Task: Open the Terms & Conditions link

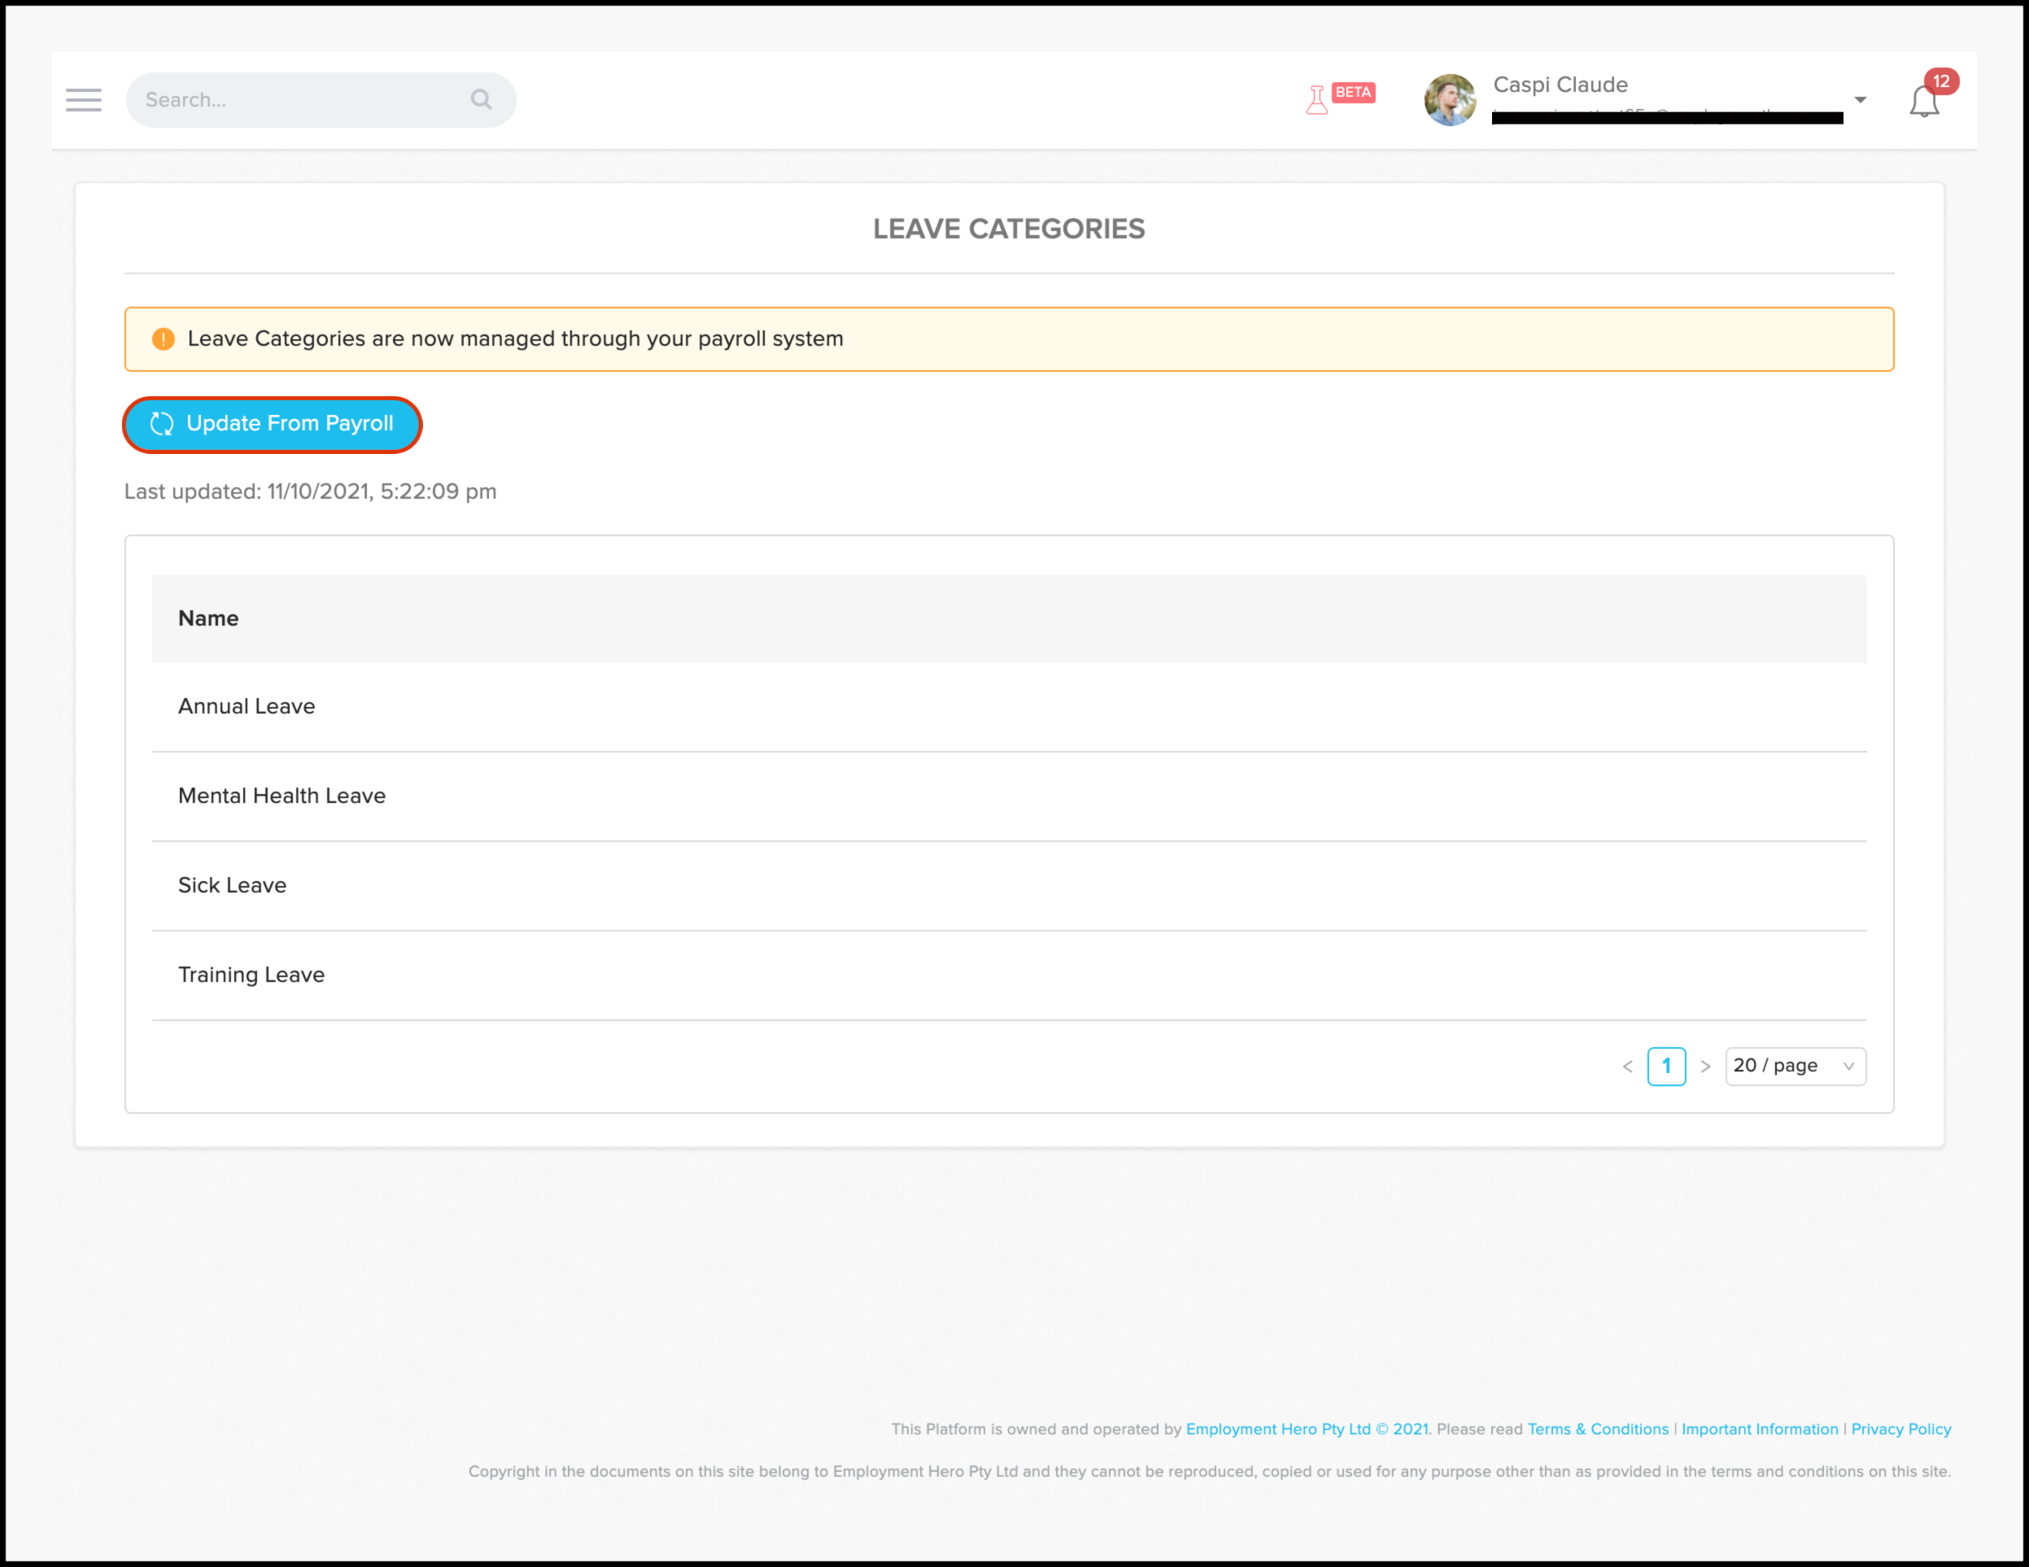Action: 1598,1429
